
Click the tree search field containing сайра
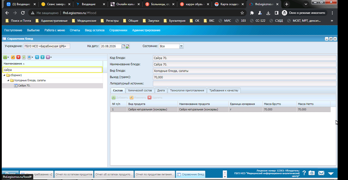(52, 70)
